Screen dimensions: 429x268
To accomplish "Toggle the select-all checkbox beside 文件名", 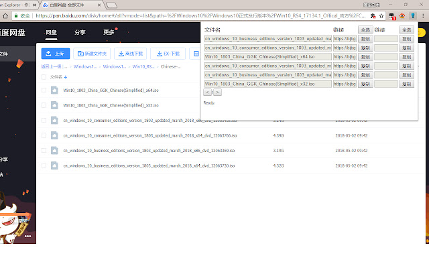I will point(44,77).
